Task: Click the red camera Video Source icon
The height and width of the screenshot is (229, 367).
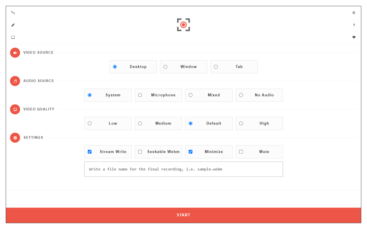Action: tap(15, 53)
